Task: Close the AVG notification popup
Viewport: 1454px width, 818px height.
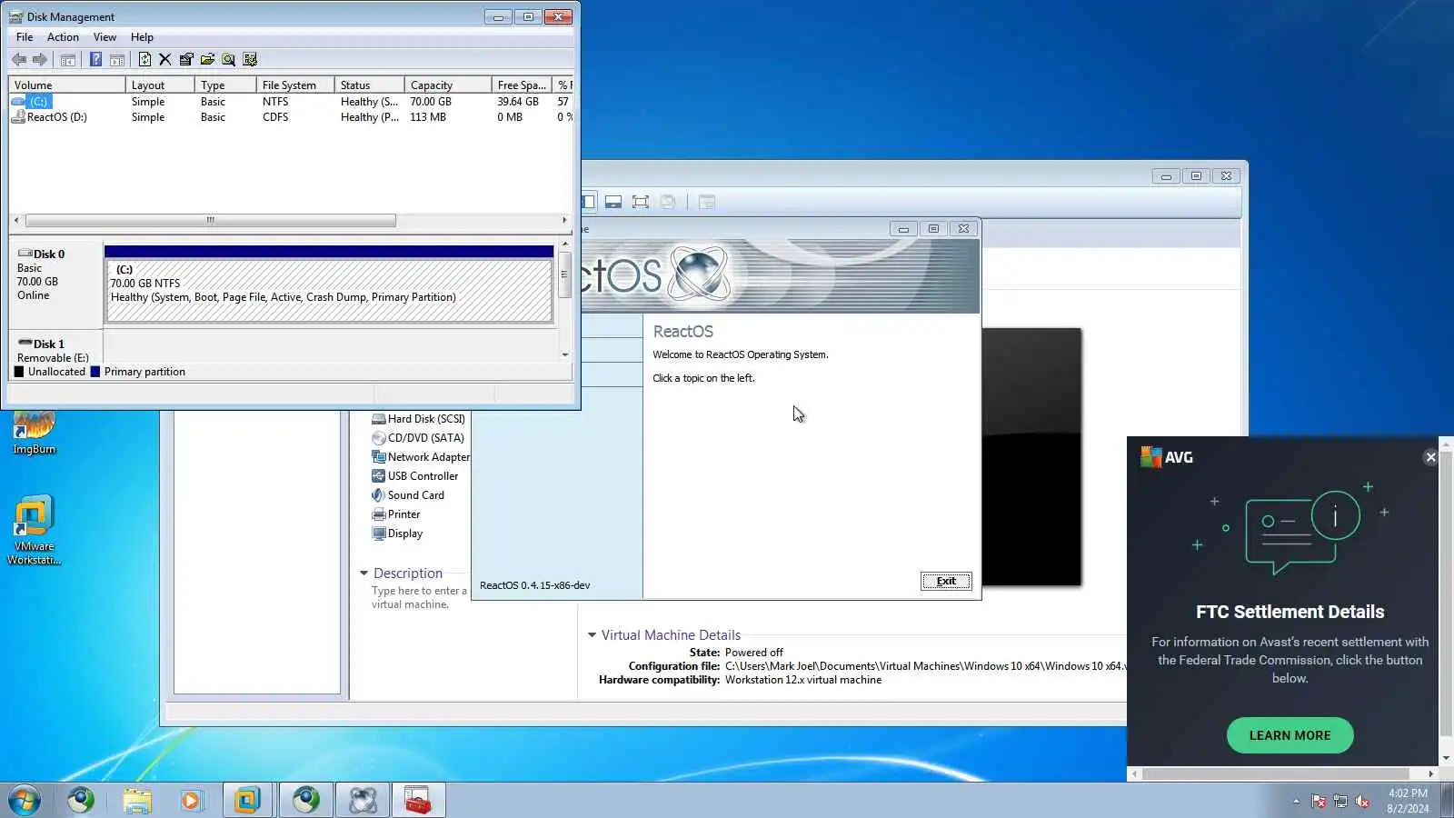Action: pyautogui.click(x=1430, y=457)
